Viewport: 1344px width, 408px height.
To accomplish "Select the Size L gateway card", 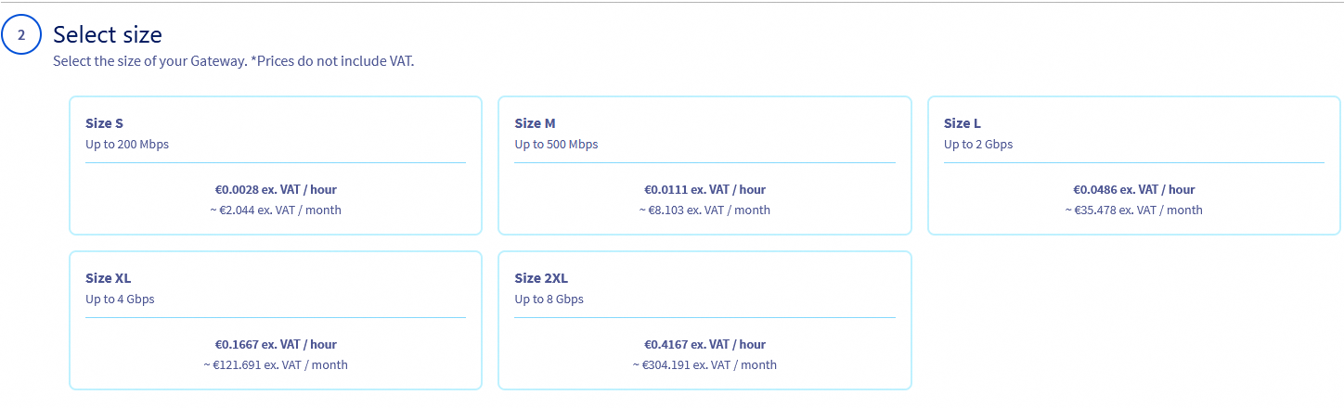I will click(x=1133, y=165).
